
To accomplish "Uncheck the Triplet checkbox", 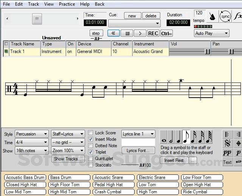I will click(91, 152).
